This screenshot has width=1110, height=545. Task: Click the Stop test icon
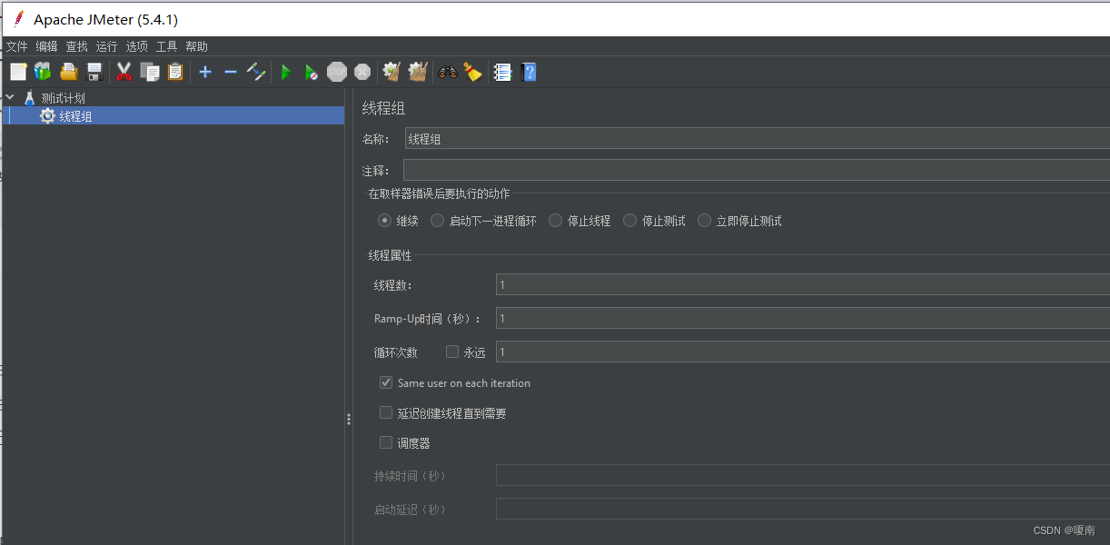click(337, 72)
